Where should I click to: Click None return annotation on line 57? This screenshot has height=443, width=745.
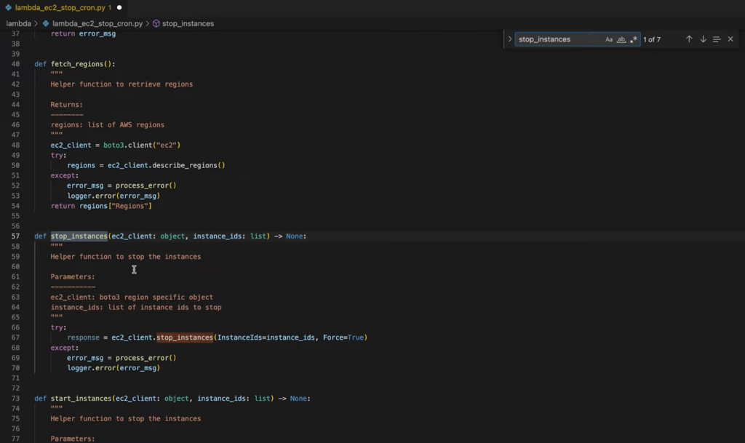pyautogui.click(x=294, y=236)
